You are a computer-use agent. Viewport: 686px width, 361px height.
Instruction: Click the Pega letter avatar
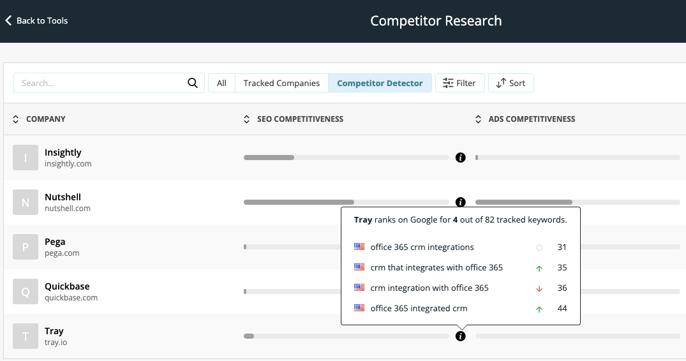point(26,247)
